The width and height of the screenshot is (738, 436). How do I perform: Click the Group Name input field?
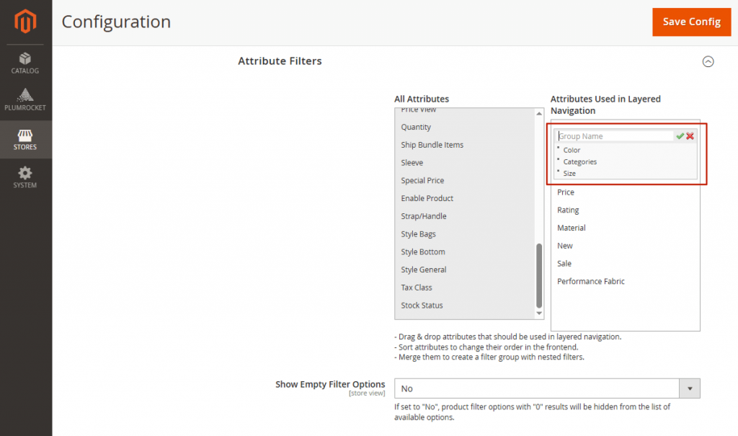pos(615,135)
